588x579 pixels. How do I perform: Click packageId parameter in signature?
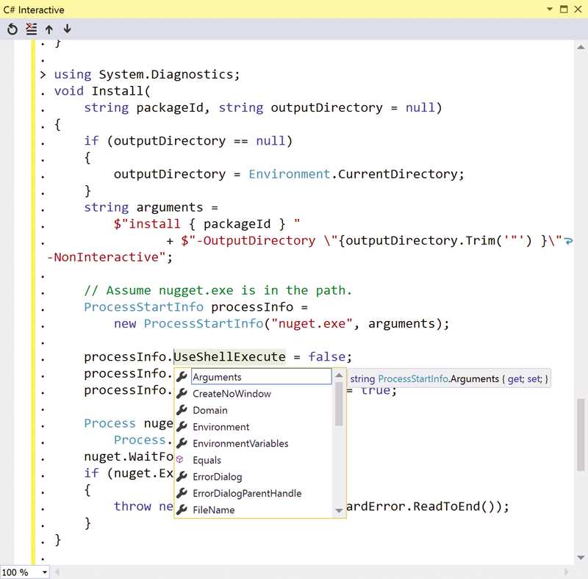(x=170, y=108)
